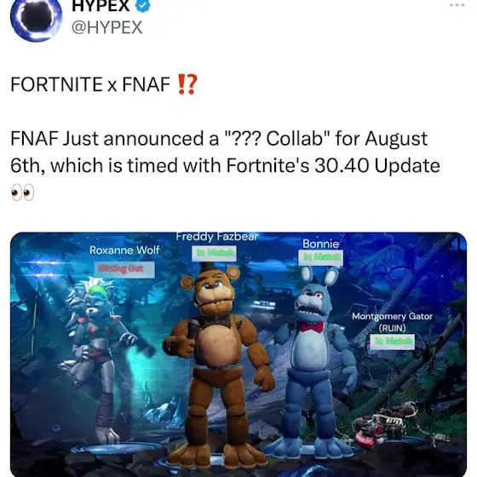This screenshot has height=477, width=477.
Task: Select the Freddy Fazbear name label
Action: (x=217, y=237)
